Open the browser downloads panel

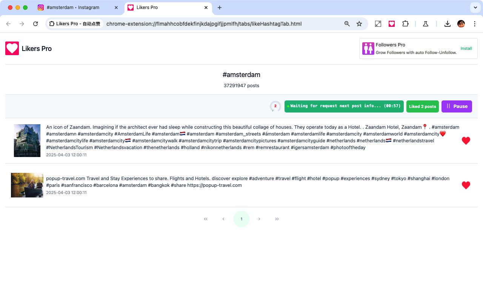pyautogui.click(x=447, y=24)
